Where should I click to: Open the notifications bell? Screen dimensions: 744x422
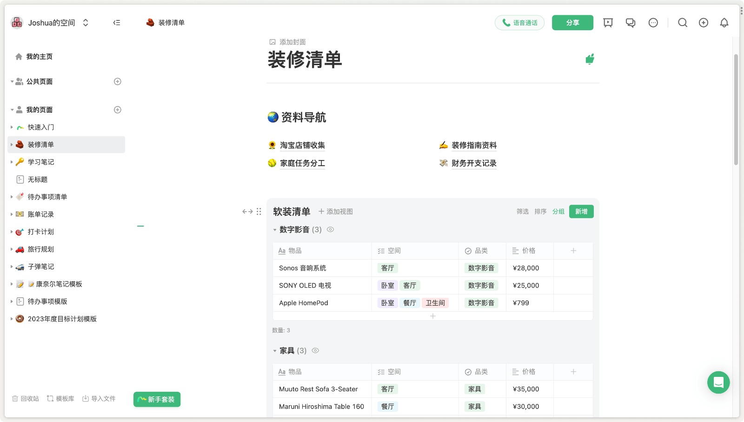[724, 22]
